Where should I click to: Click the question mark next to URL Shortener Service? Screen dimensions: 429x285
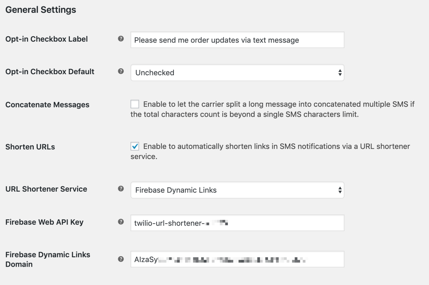point(120,188)
